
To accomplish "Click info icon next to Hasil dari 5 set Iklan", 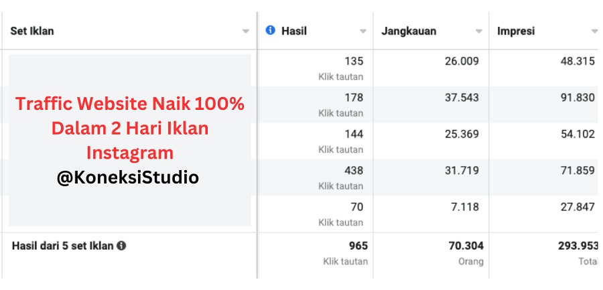I will [x=121, y=246].
